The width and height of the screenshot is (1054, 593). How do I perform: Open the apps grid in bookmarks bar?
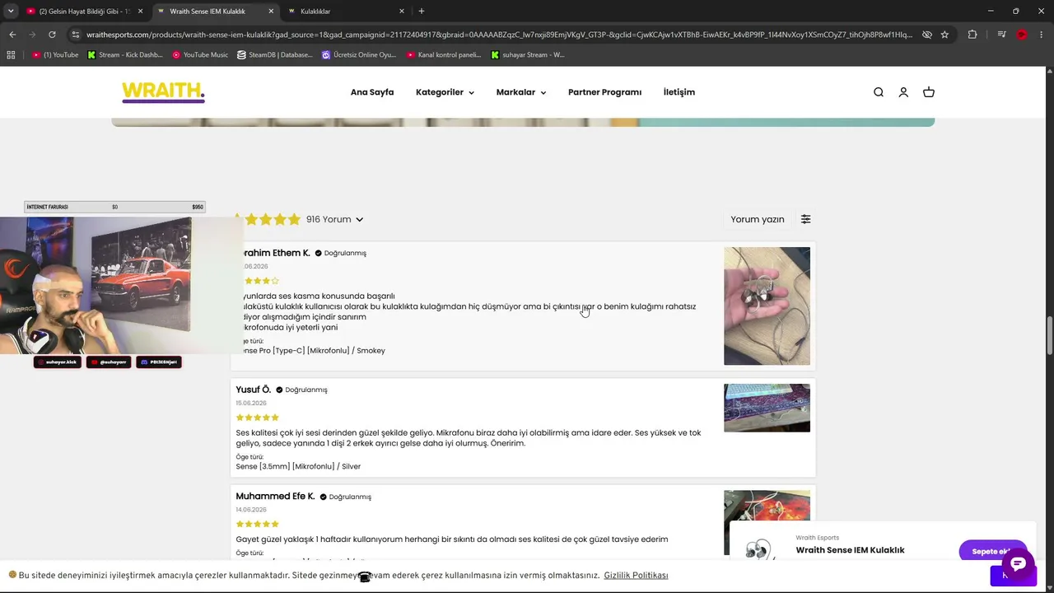(11, 55)
